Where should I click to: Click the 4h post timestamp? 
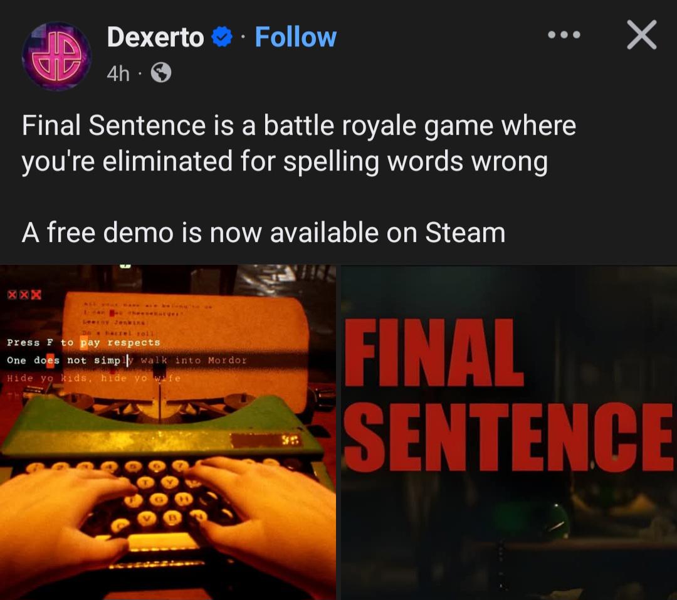coord(118,73)
